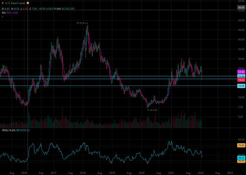This screenshot has height=175, width=246.
Task: Click the 47.39 high price annotation
Action: 79,23
